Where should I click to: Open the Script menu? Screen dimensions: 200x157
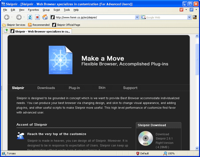57,10
